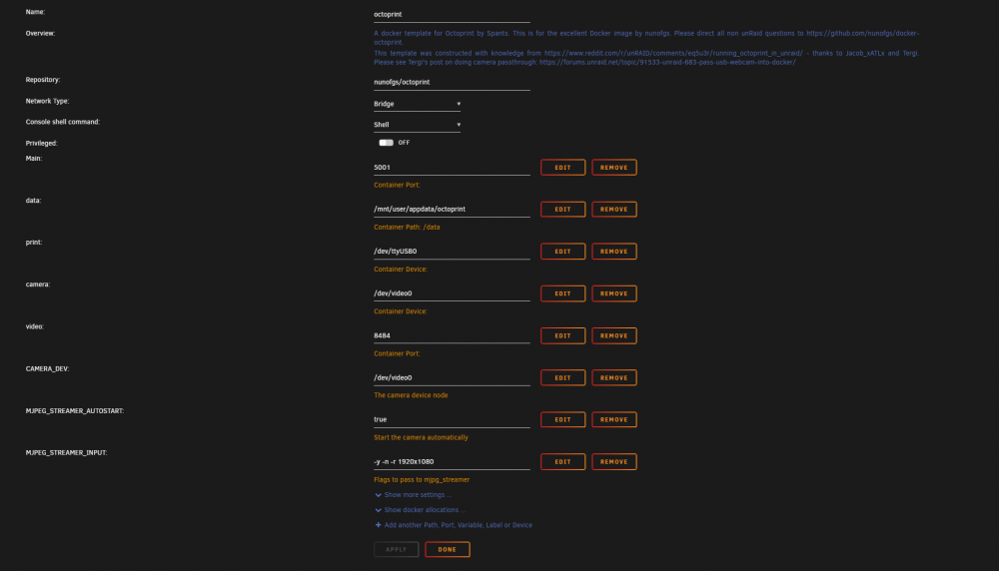Screen dimensions: 999x571
Task: Click the CAMERA_DEV field /dev/video0
Action: 452,377
